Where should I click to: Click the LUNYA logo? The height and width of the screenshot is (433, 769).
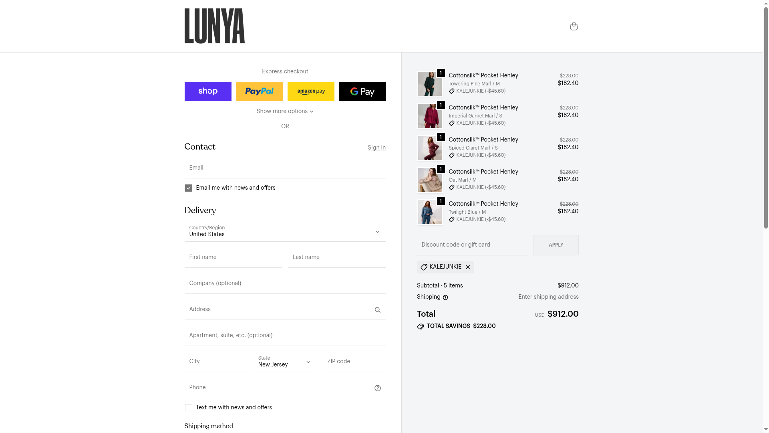point(214,26)
